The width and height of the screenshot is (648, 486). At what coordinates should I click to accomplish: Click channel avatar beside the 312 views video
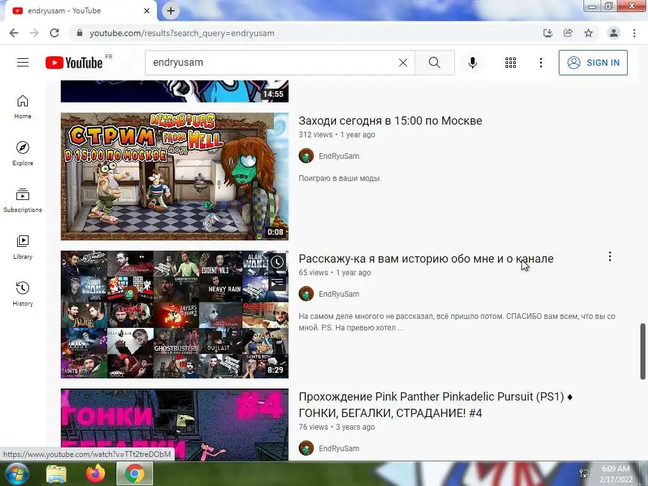(306, 156)
